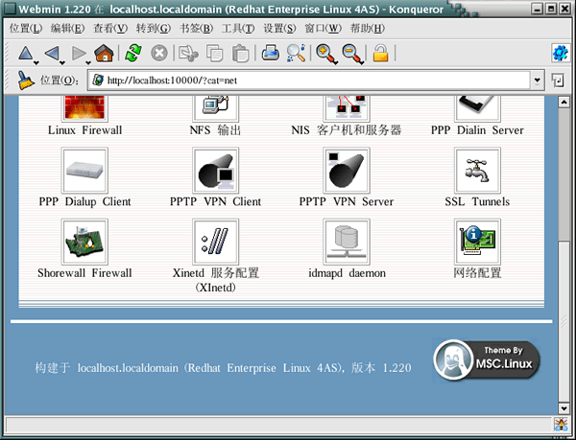The width and height of the screenshot is (576, 440).
Task: Open idmapd daemon icon
Action: pyautogui.click(x=347, y=242)
